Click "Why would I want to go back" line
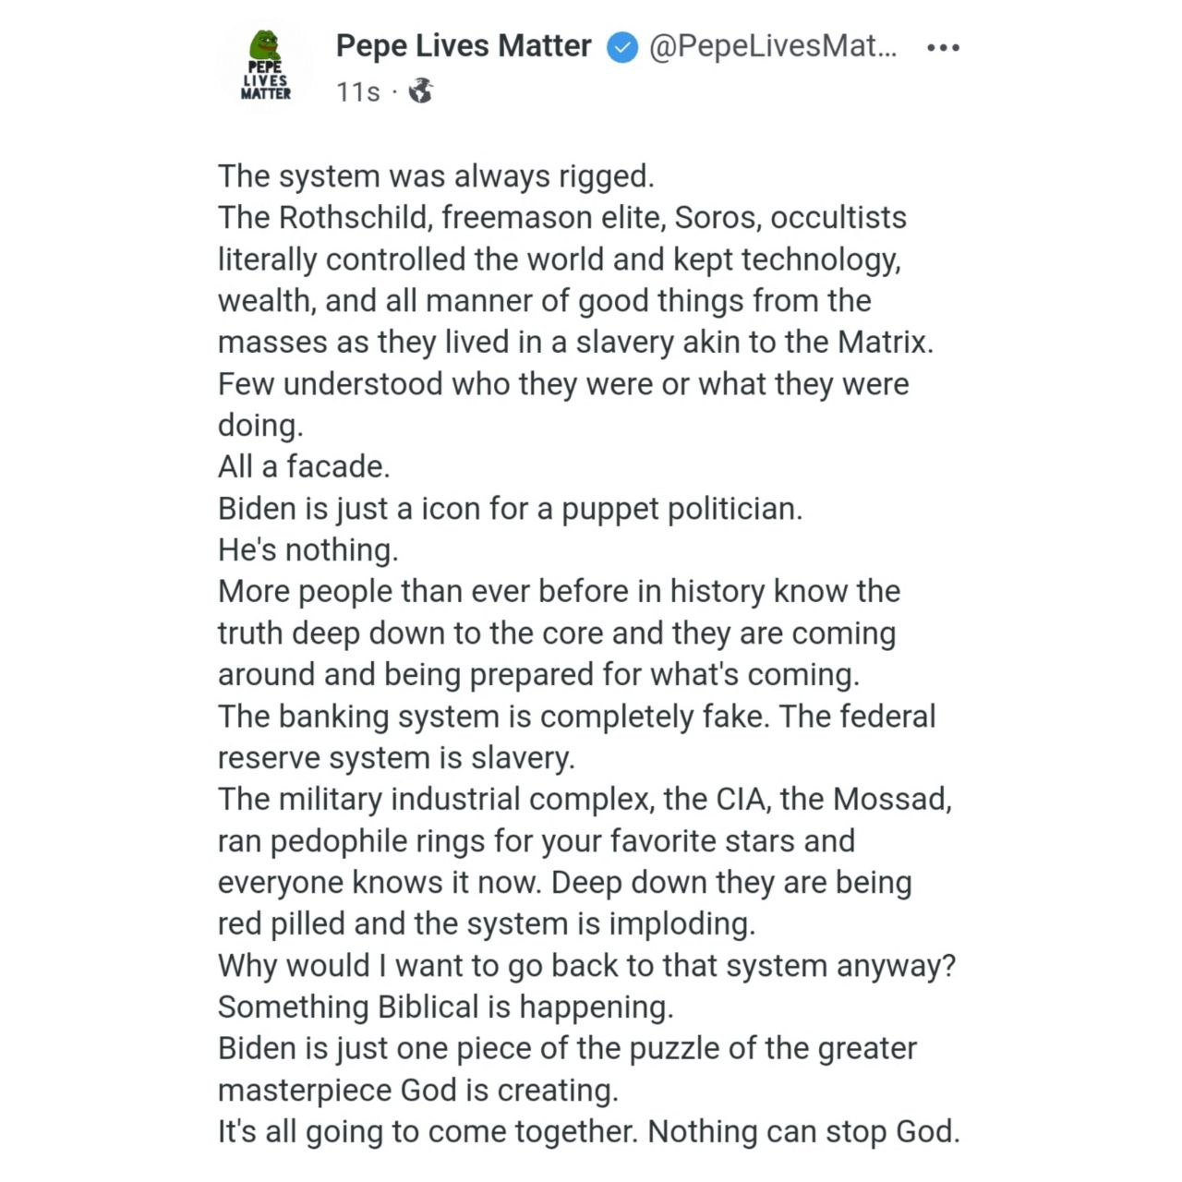Viewport: 1182px width, 1182px height. pos(586,965)
